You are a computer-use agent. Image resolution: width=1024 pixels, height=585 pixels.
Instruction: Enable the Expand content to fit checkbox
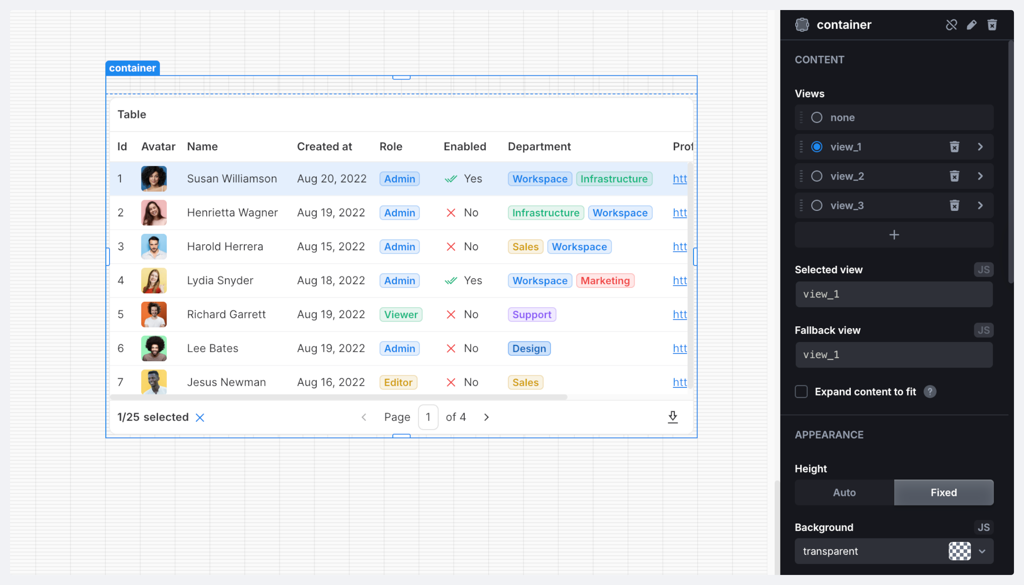click(801, 392)
